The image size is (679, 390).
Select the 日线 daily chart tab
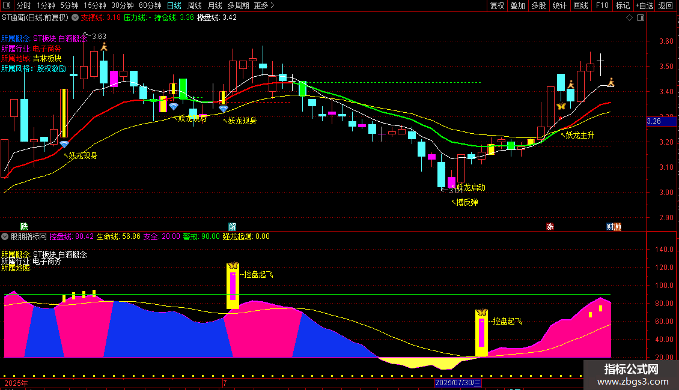click(x=174, y=5)
